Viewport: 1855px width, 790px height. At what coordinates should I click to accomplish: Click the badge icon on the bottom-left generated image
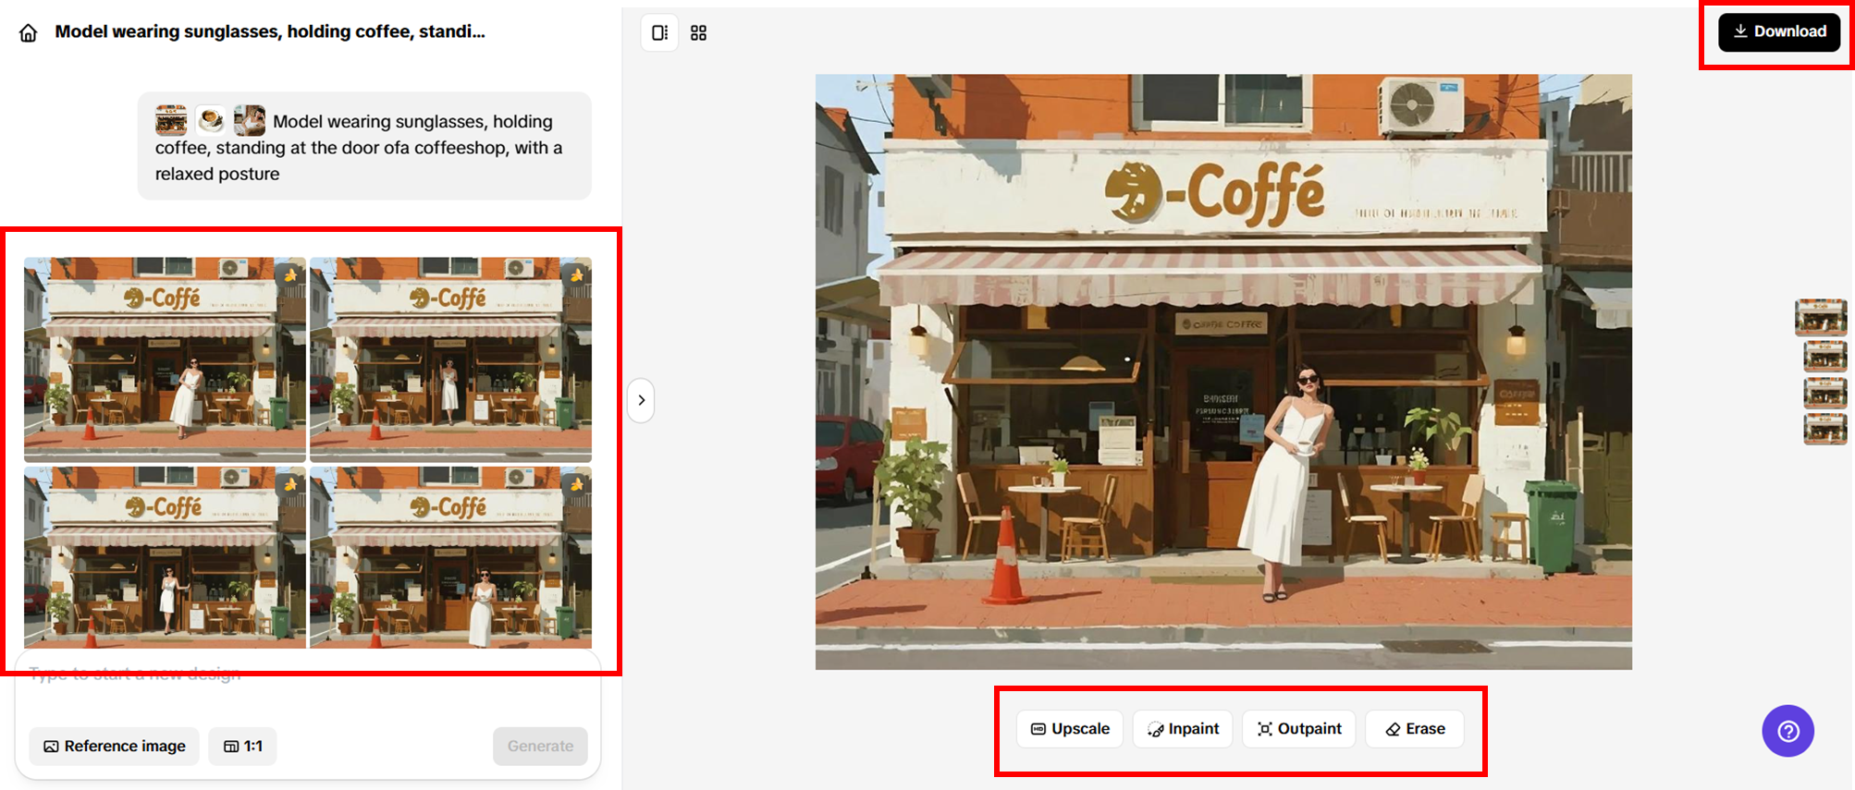(x=290, y=483)
